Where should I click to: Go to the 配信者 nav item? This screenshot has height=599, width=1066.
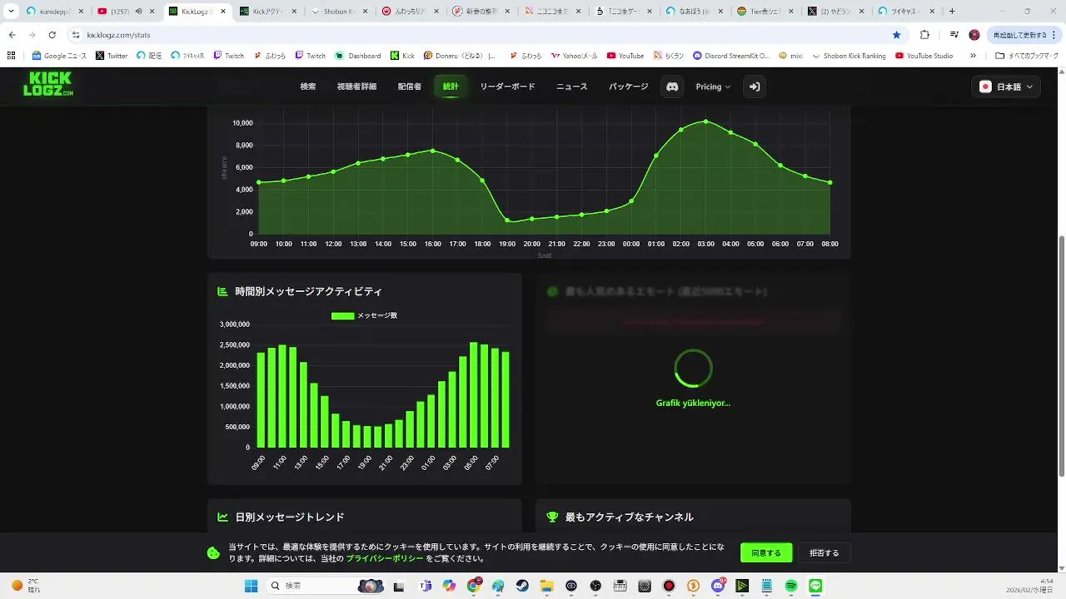[x=409, y=87]
